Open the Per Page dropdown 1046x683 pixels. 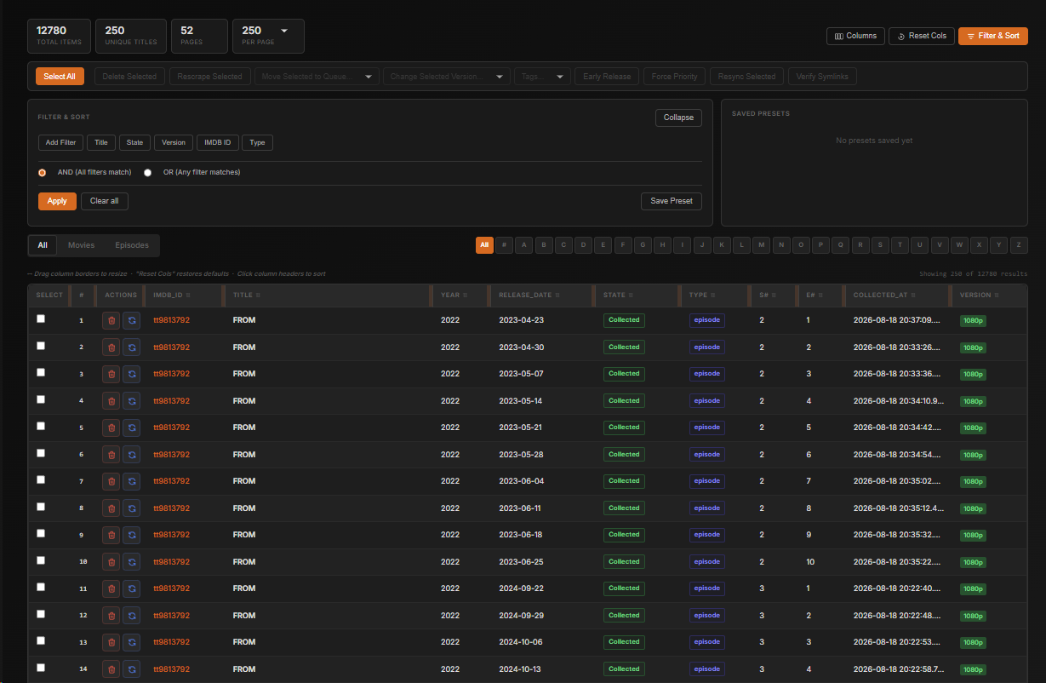[x=268, y=36]
